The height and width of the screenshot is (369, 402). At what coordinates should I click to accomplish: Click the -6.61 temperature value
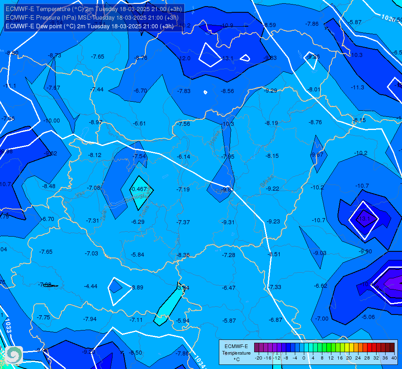tap(139, 123)
